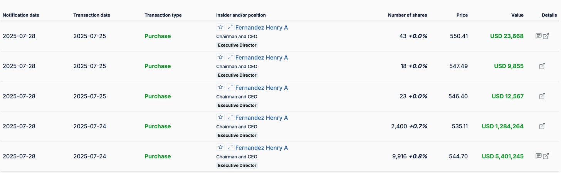The image size is (561, 173).
Task: Expand insider details in the 9,916 shares row
Action: 230,148
